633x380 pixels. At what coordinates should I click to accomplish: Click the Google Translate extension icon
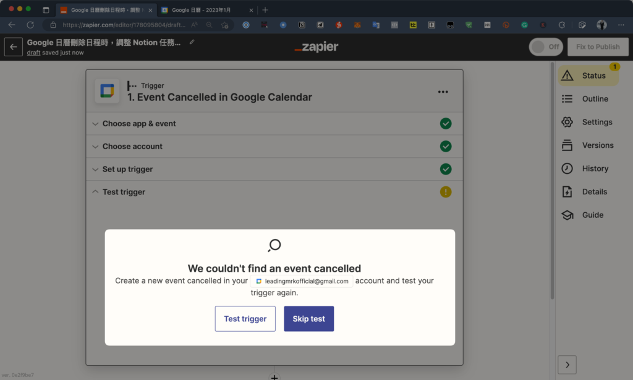pyautogui.click(x=376, y=25)
